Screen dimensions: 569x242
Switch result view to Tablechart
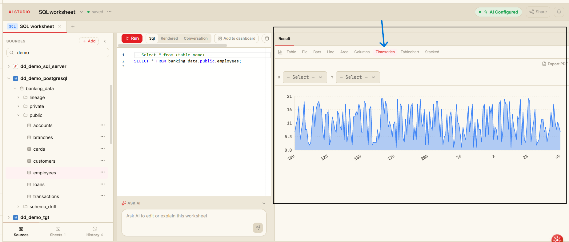(x=410, y=52)
